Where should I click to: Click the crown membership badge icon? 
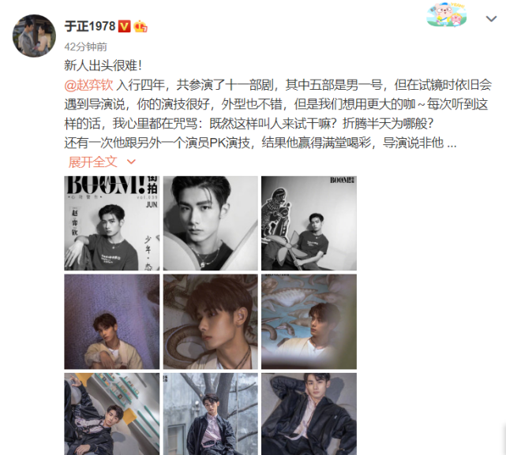141,27
